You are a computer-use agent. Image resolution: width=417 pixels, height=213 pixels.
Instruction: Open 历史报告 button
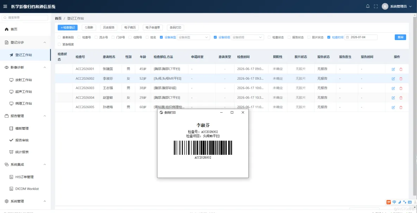coord(109,27)
